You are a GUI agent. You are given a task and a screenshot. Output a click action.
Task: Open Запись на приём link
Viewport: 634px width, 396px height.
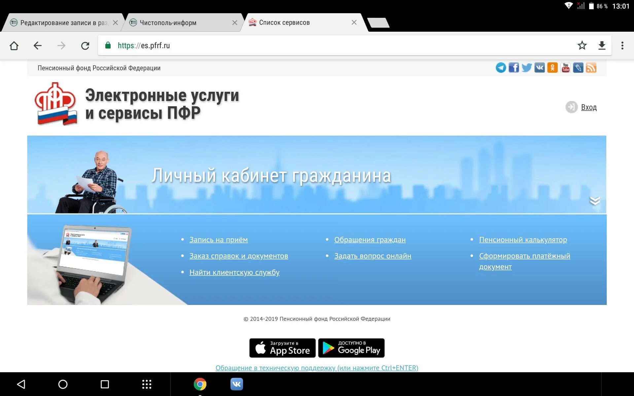[x=218, y=240]
